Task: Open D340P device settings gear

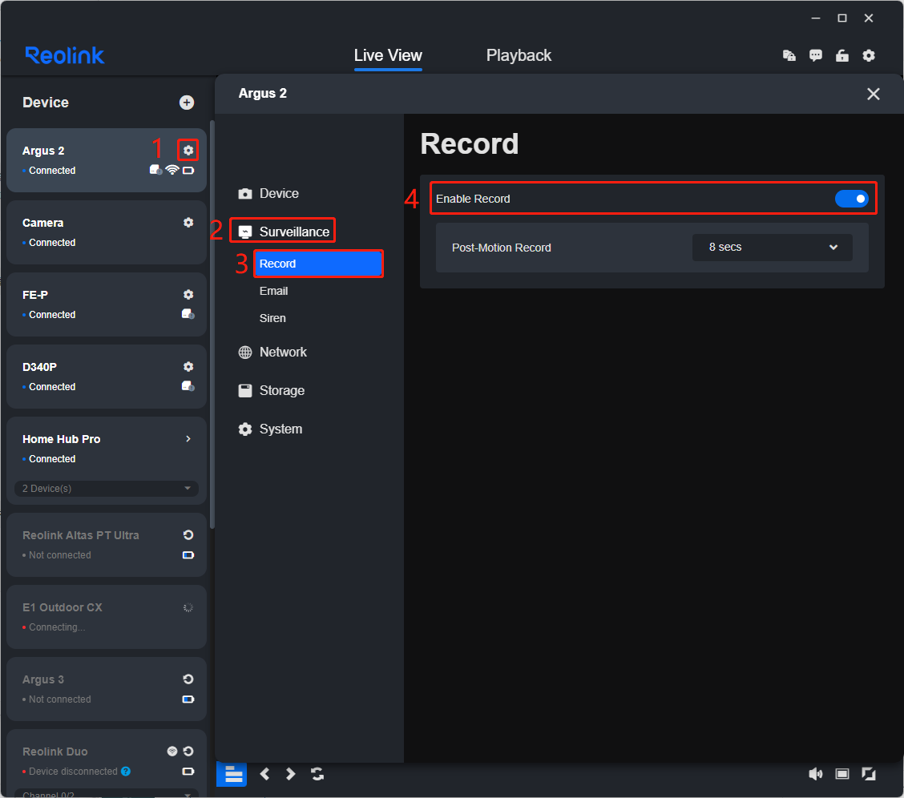Action: (188, 366)
